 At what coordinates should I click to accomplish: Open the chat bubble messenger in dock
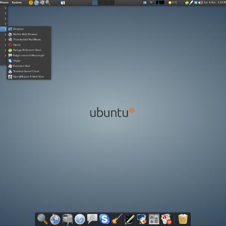pos(92,219)
